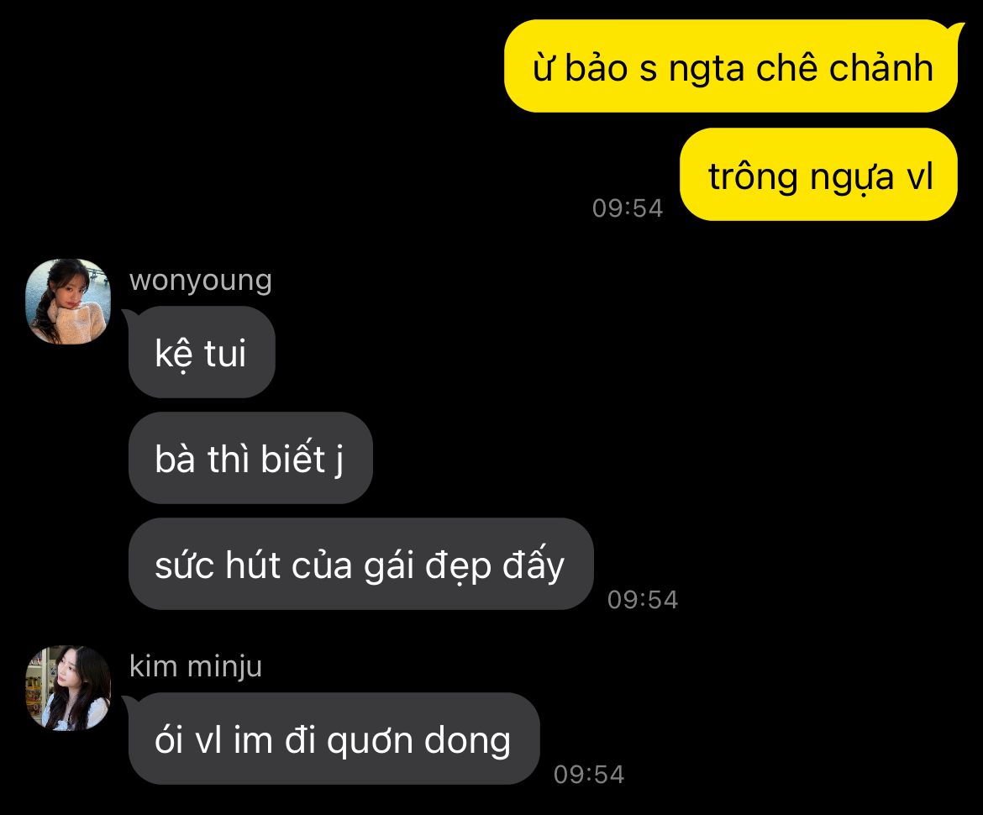Viewport: 983px width, 815px height.
Task: Tap the word 'quơn' in kim minju's message
Action: [370, 742]
